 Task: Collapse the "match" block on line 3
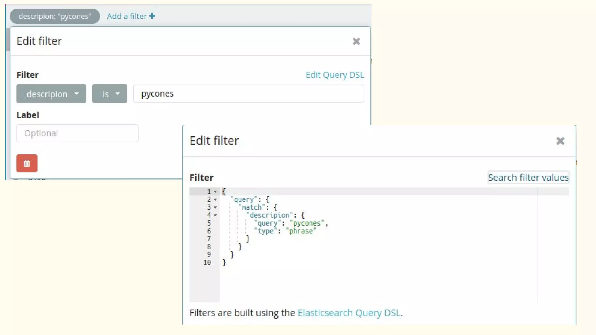coord(215,207)
